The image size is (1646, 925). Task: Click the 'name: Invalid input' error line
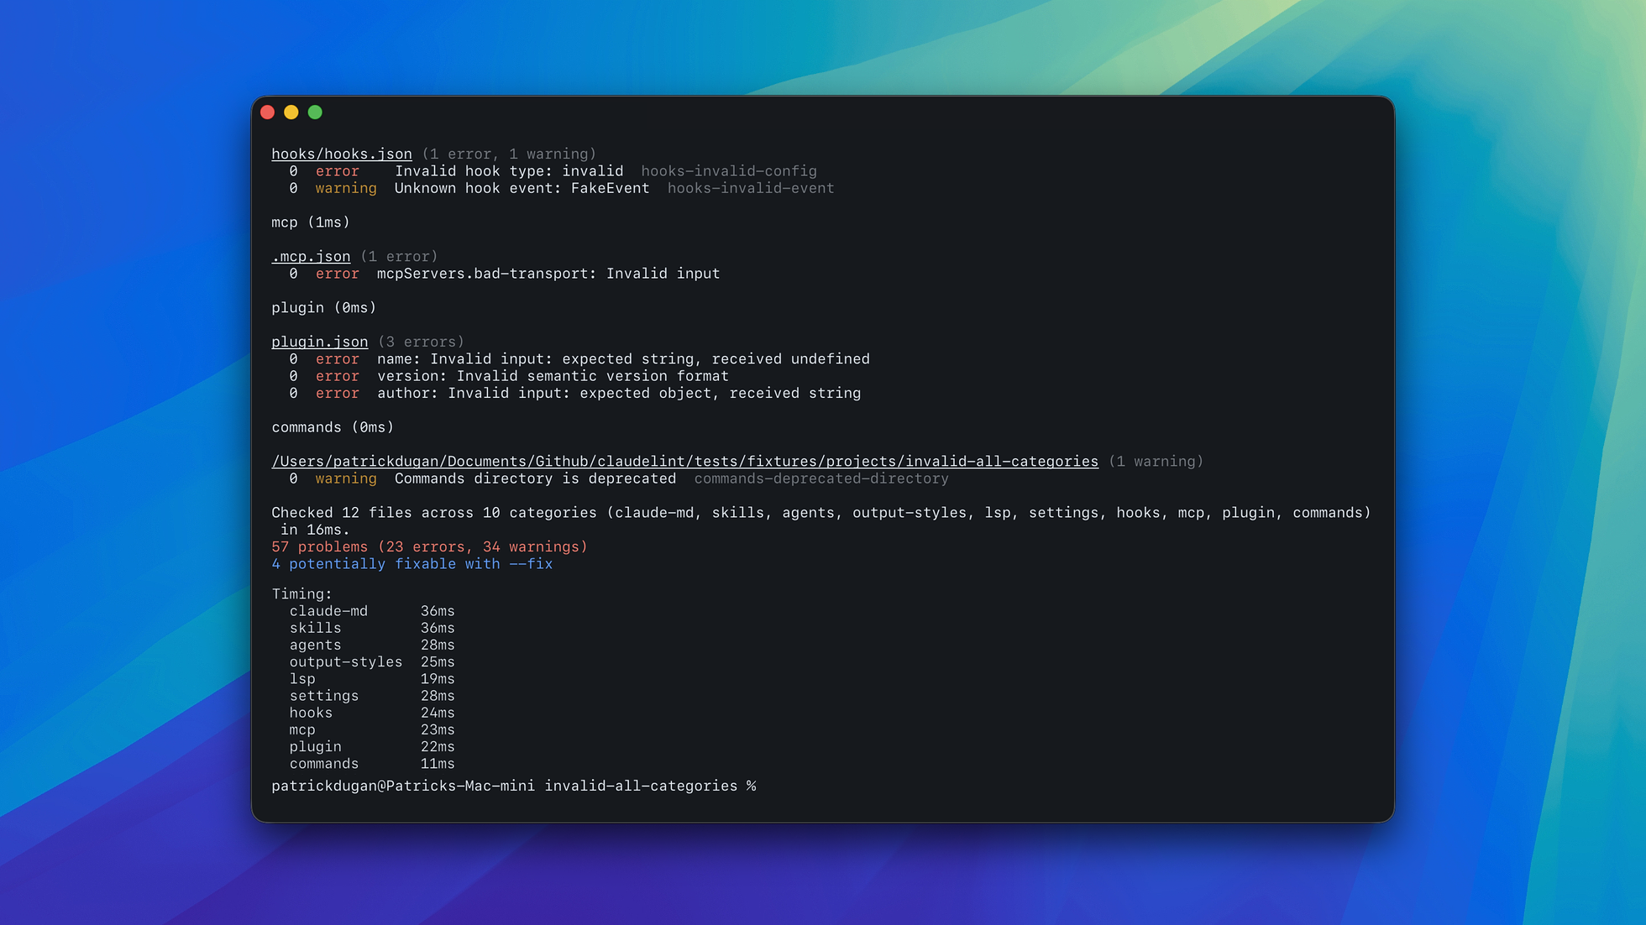click(623, 359)
